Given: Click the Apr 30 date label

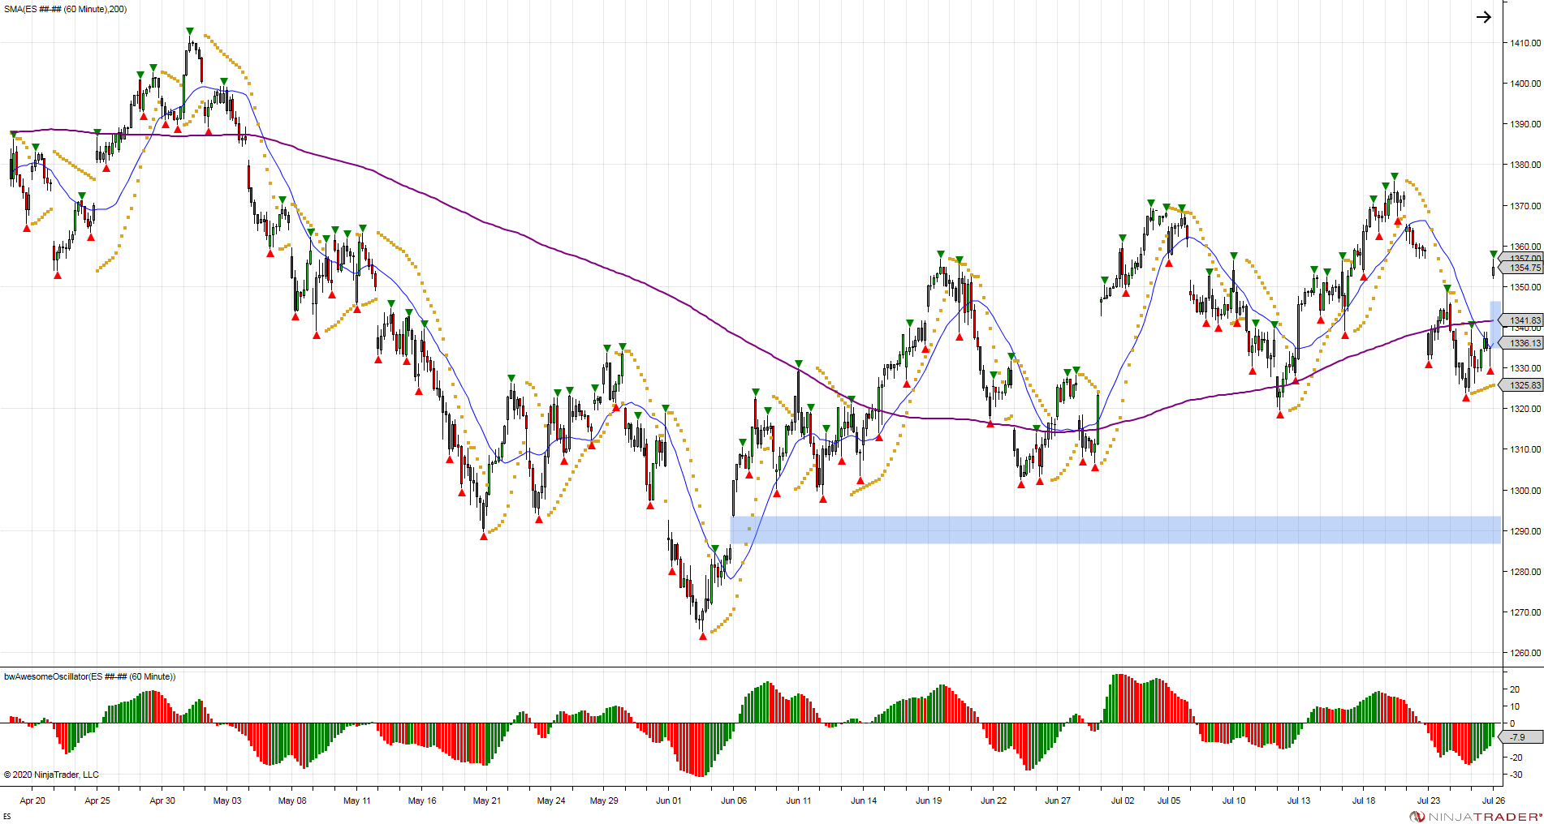Looking at the screenshot, I should tap(162, 800).
